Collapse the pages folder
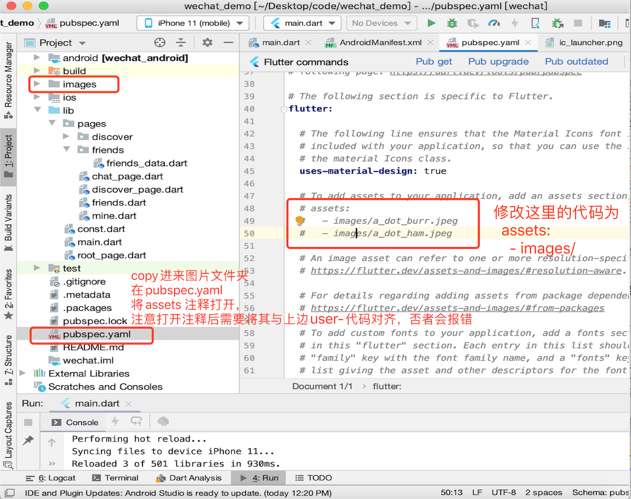 [x=52, y=124]
